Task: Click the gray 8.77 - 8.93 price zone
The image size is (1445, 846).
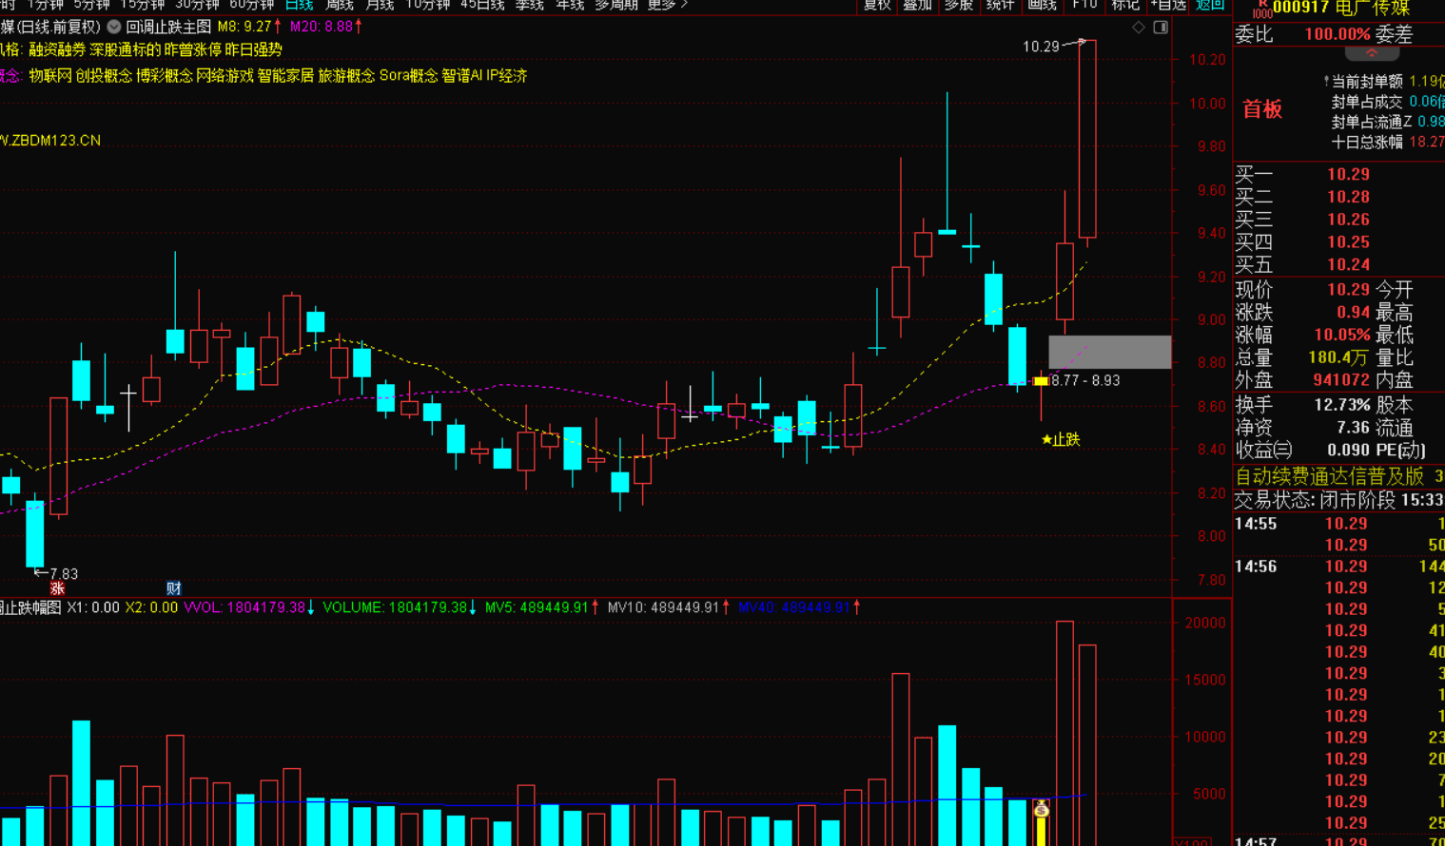Action: tap(1109, 352)
